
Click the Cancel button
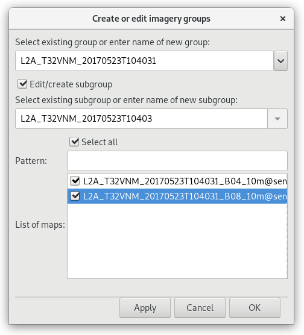(200, 308)
